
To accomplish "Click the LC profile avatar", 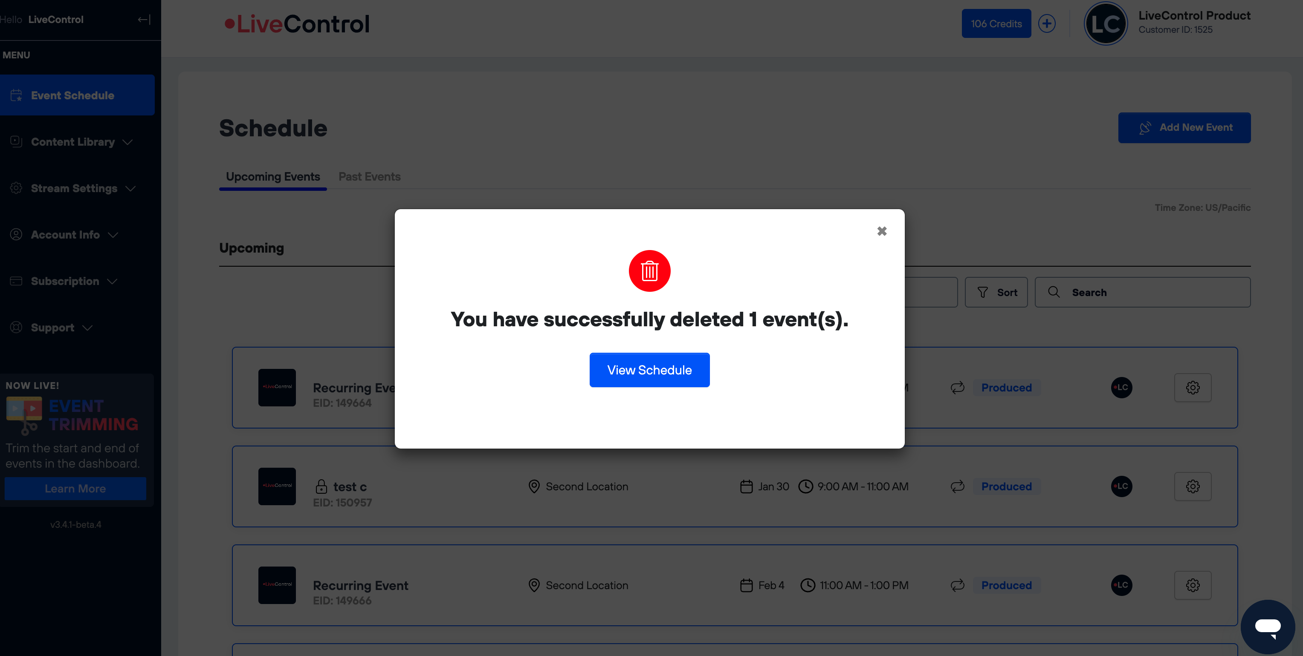I will 1105,23.
